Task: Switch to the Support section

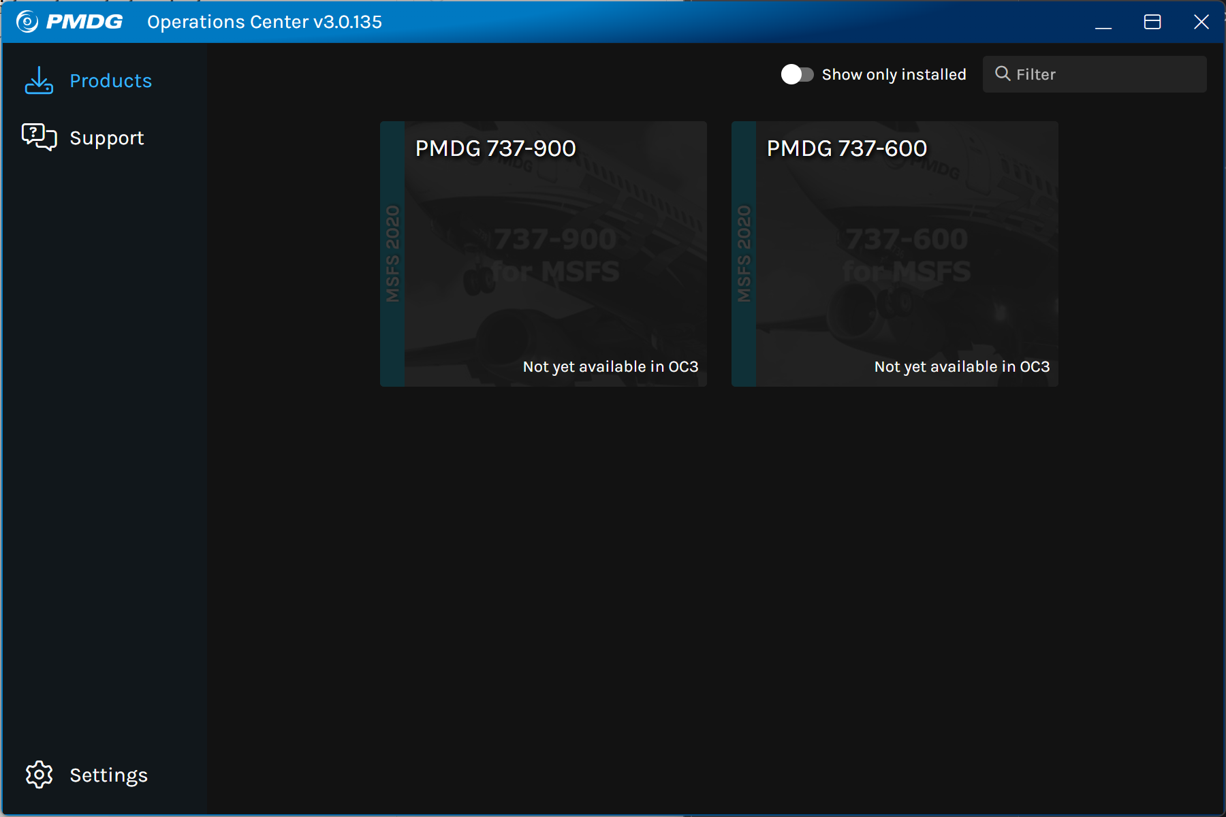Action: pos(107,137)
